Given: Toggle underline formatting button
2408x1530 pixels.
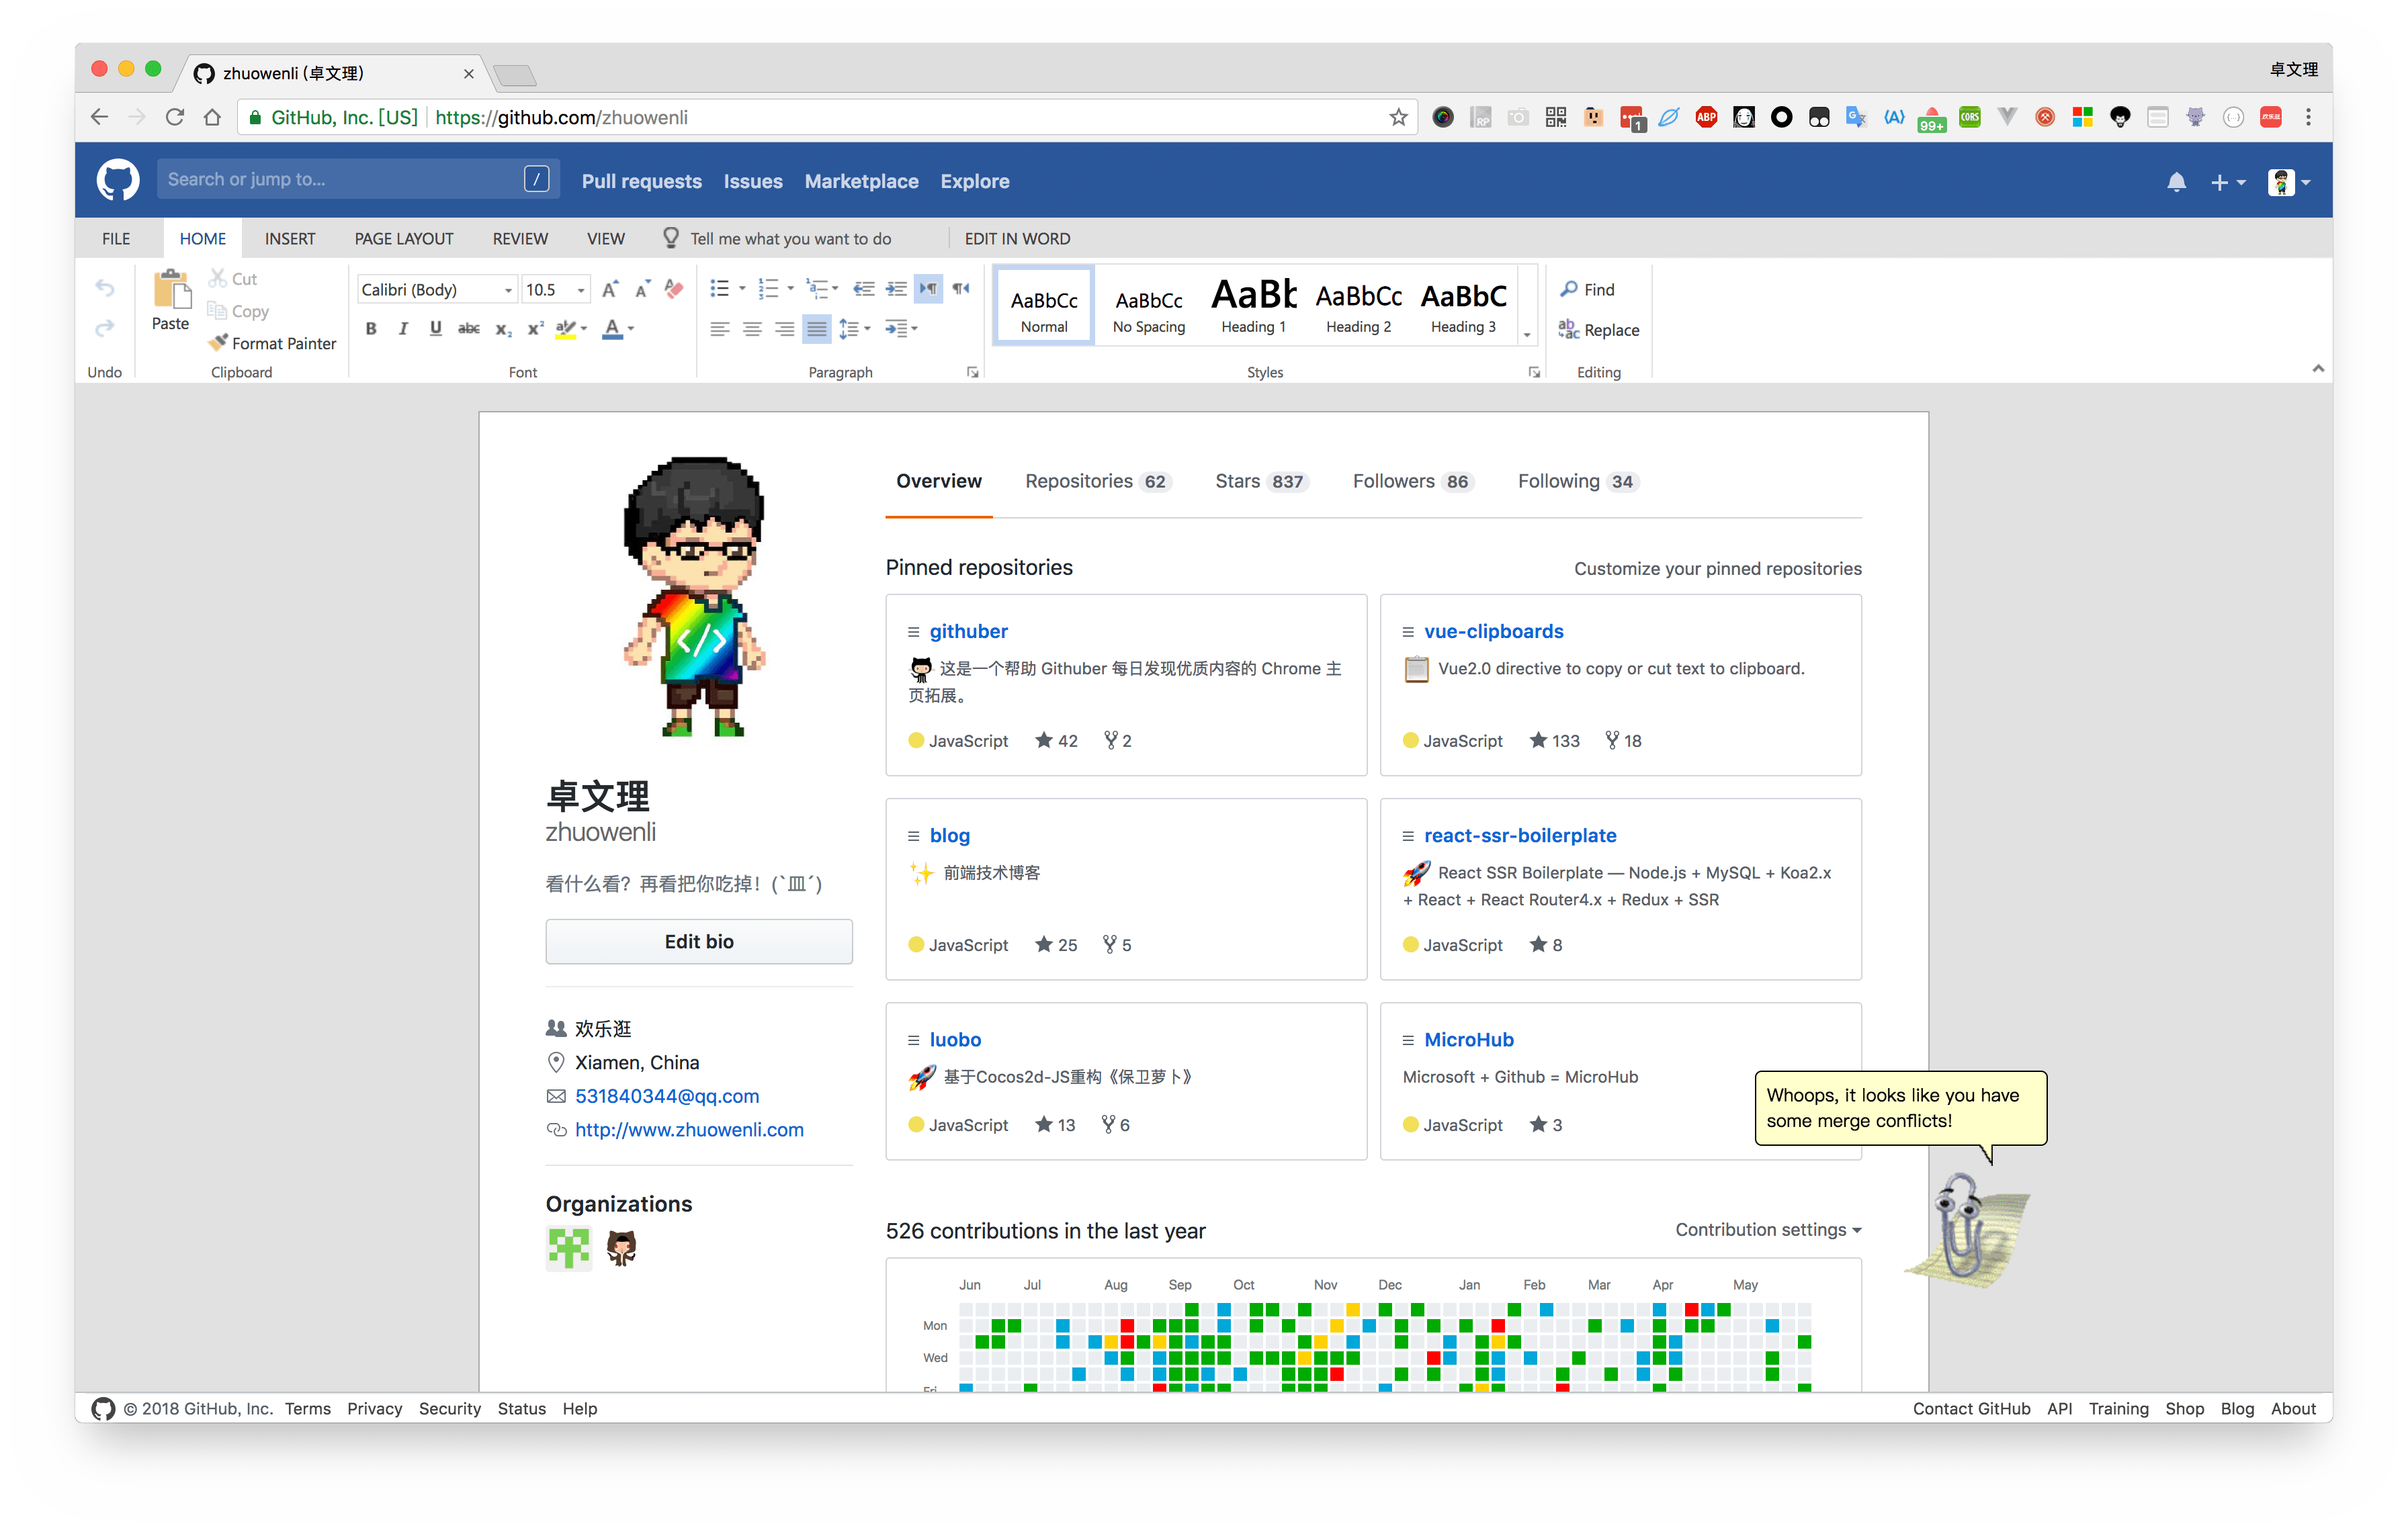Looking at the screenshot, I should [x=436, y=329].
